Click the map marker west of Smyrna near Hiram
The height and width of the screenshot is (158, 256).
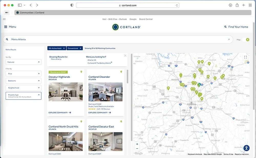[168, 88]
